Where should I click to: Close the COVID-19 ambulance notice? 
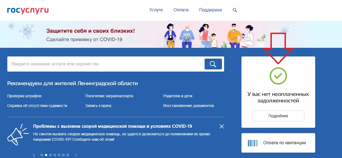tap(222, 126)
